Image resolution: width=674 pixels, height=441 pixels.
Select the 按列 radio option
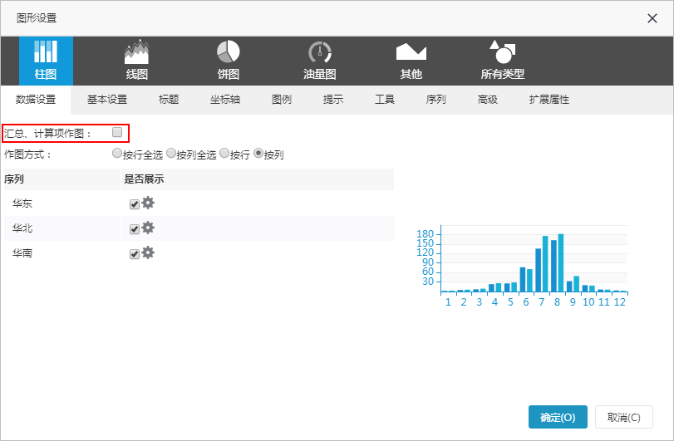coord(258,153)
